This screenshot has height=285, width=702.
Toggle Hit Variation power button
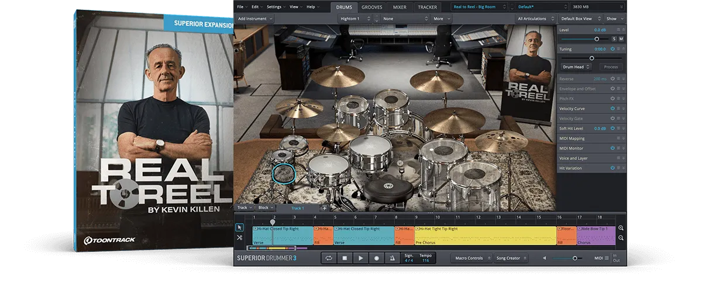(x=613, y=168)
